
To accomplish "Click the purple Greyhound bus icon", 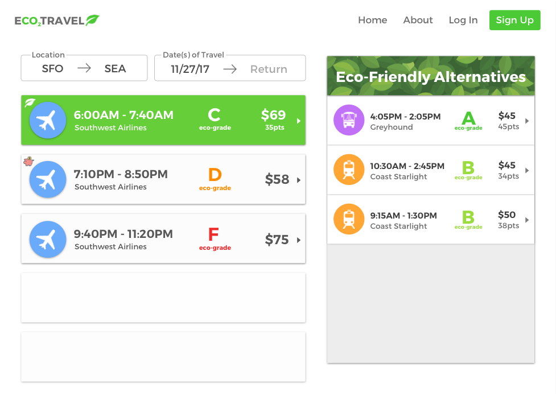I will tap(349, 120).
